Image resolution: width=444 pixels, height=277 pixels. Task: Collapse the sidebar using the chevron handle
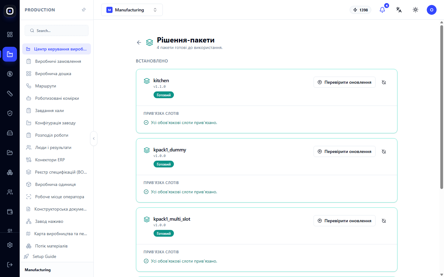point(94,138)
